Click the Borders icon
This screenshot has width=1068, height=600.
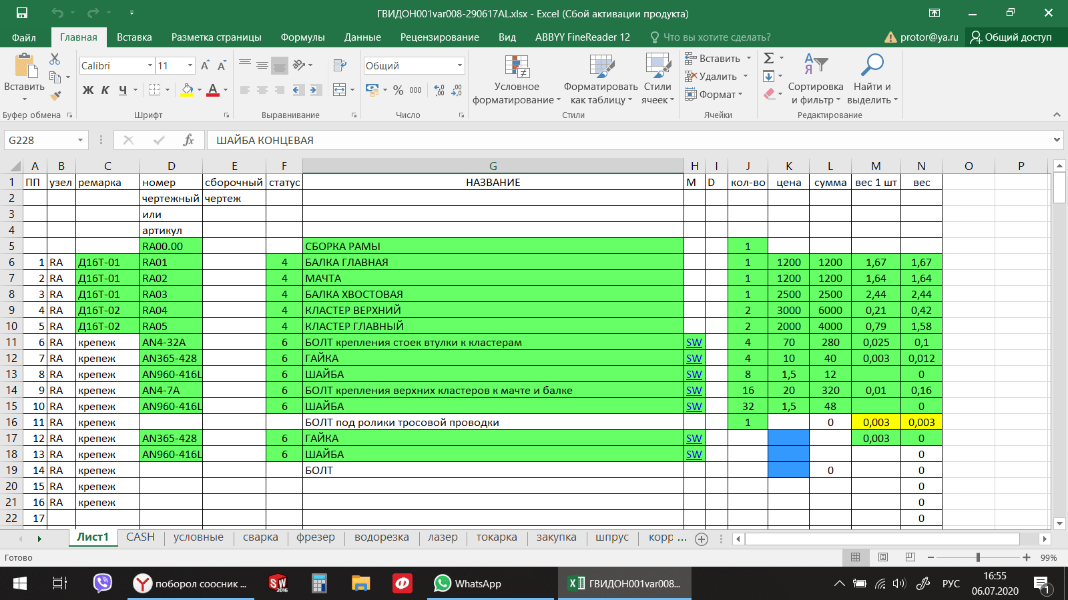tap(155, 90)
